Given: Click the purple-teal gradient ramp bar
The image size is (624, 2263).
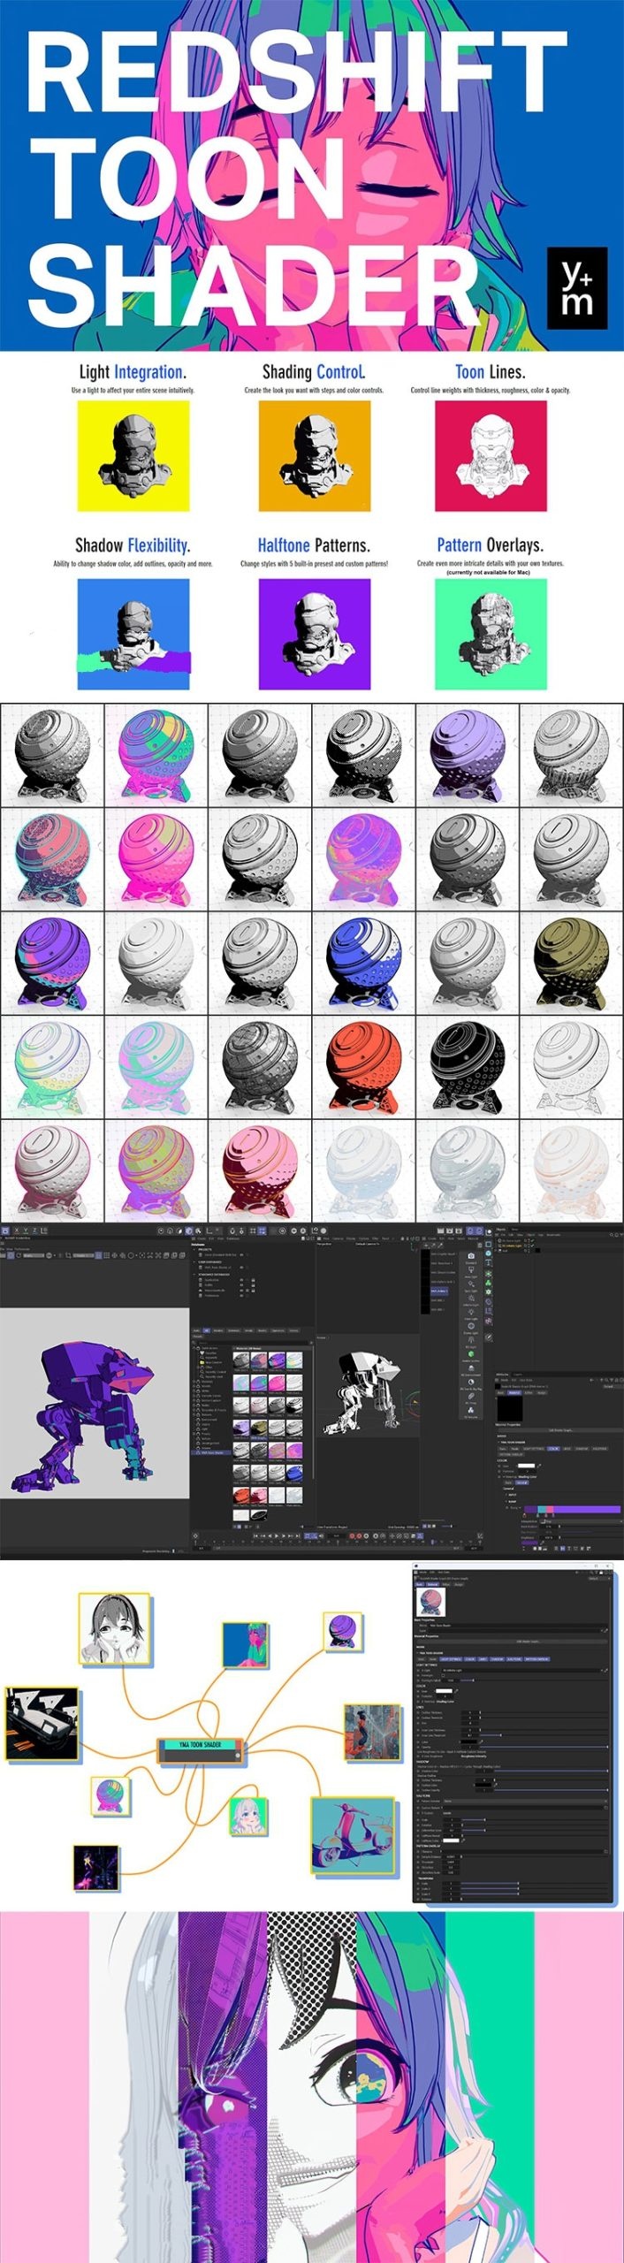Looking at the screenshot, I should [573, 1510].
